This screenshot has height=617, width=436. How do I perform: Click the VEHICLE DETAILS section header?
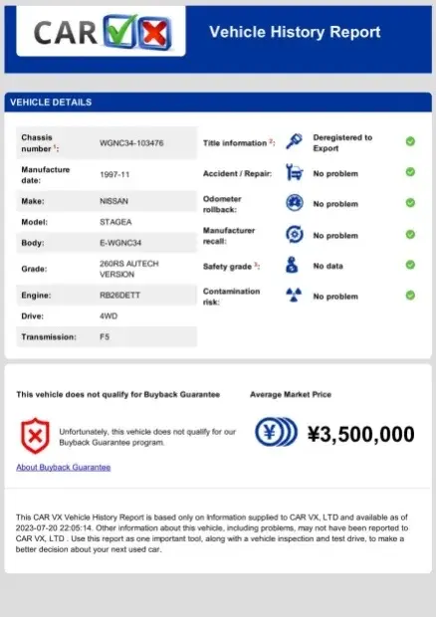(218, 103)
